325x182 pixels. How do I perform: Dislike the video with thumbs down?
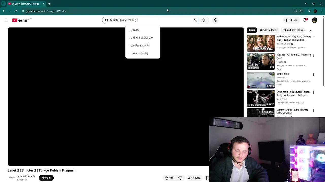click(180, 178)
